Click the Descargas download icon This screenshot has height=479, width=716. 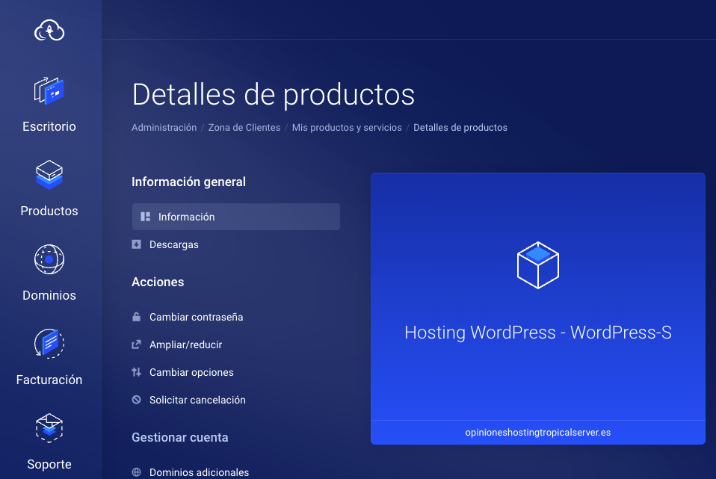coord(136,244)
